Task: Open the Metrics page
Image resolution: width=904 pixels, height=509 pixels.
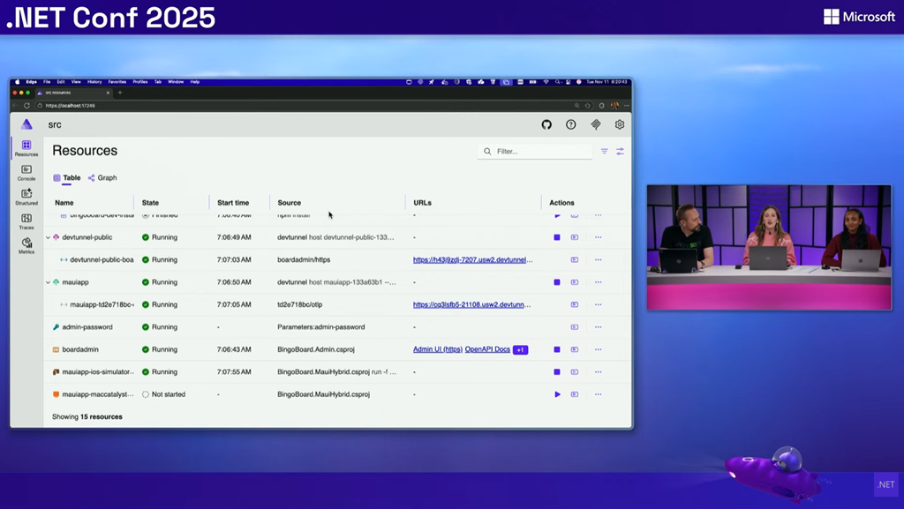Action: coord(26,245)
